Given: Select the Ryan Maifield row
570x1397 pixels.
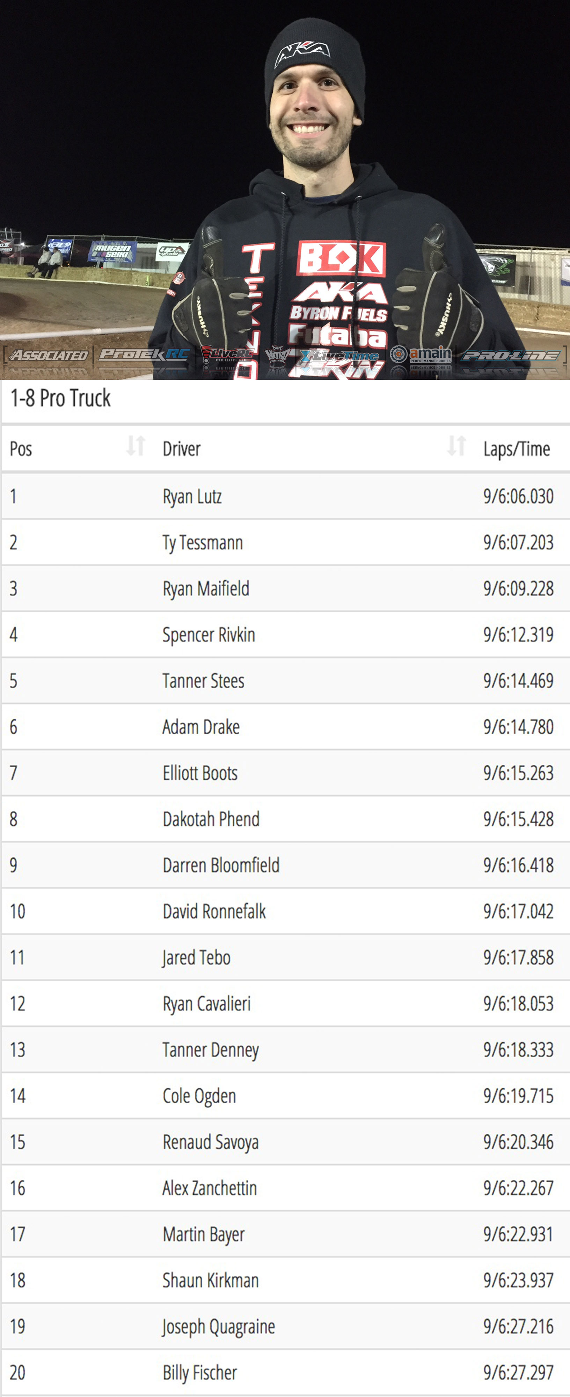Looking at the screenshot, I should pos(285,589).
